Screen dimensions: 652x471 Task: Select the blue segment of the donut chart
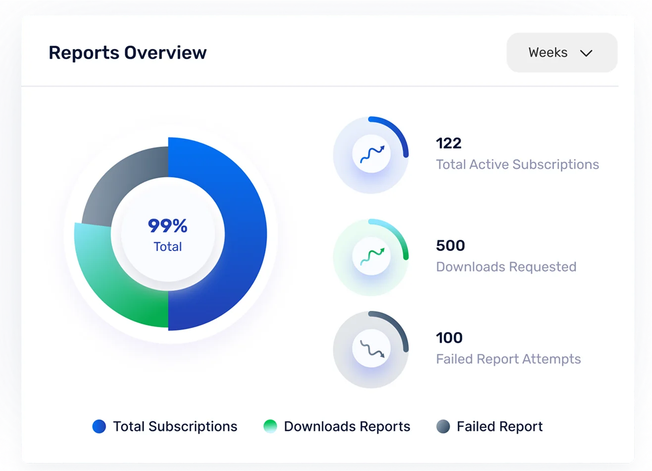(x=245, y=232)
